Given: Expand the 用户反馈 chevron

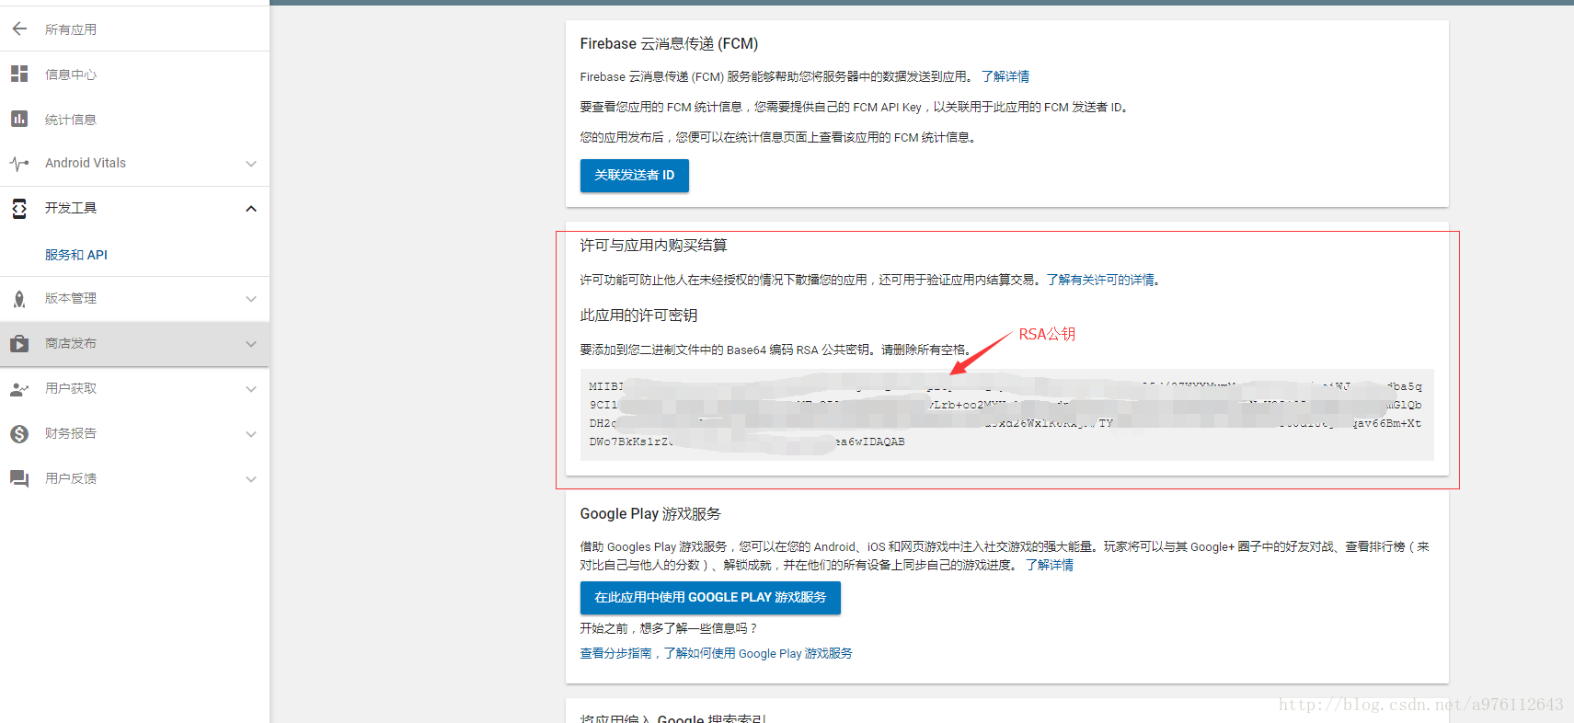Looking at the screenshot, I should pos(251,479).
